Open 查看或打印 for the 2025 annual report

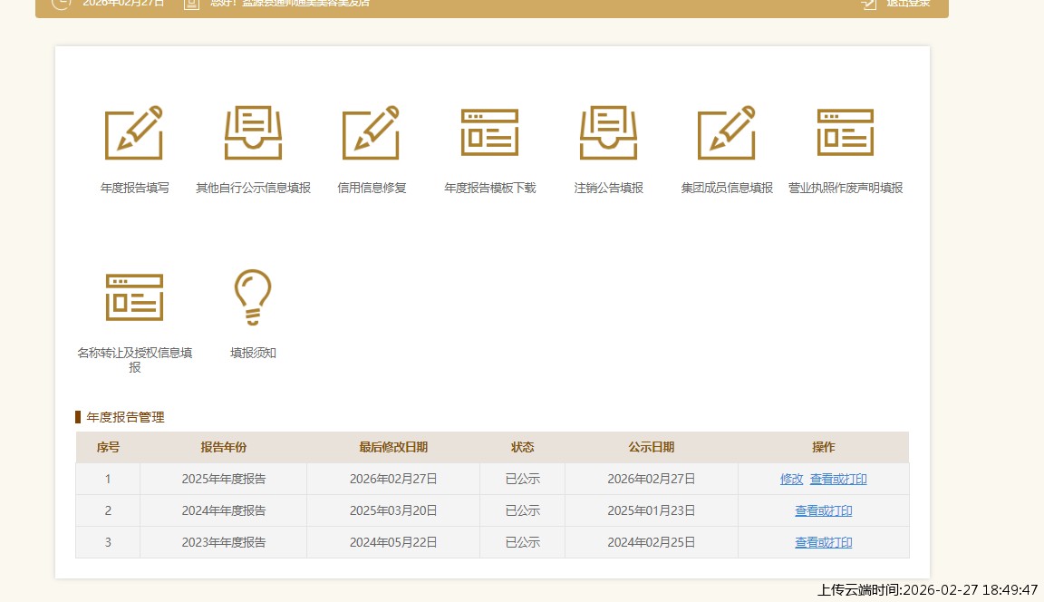[837, 479]
